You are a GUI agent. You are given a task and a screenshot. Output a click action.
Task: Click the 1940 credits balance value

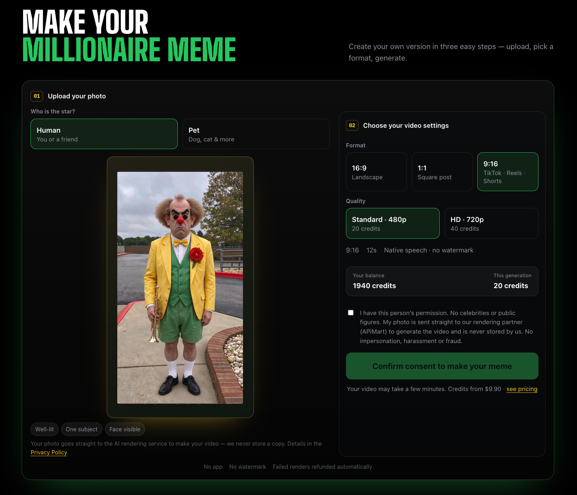[x=374, y=286]
